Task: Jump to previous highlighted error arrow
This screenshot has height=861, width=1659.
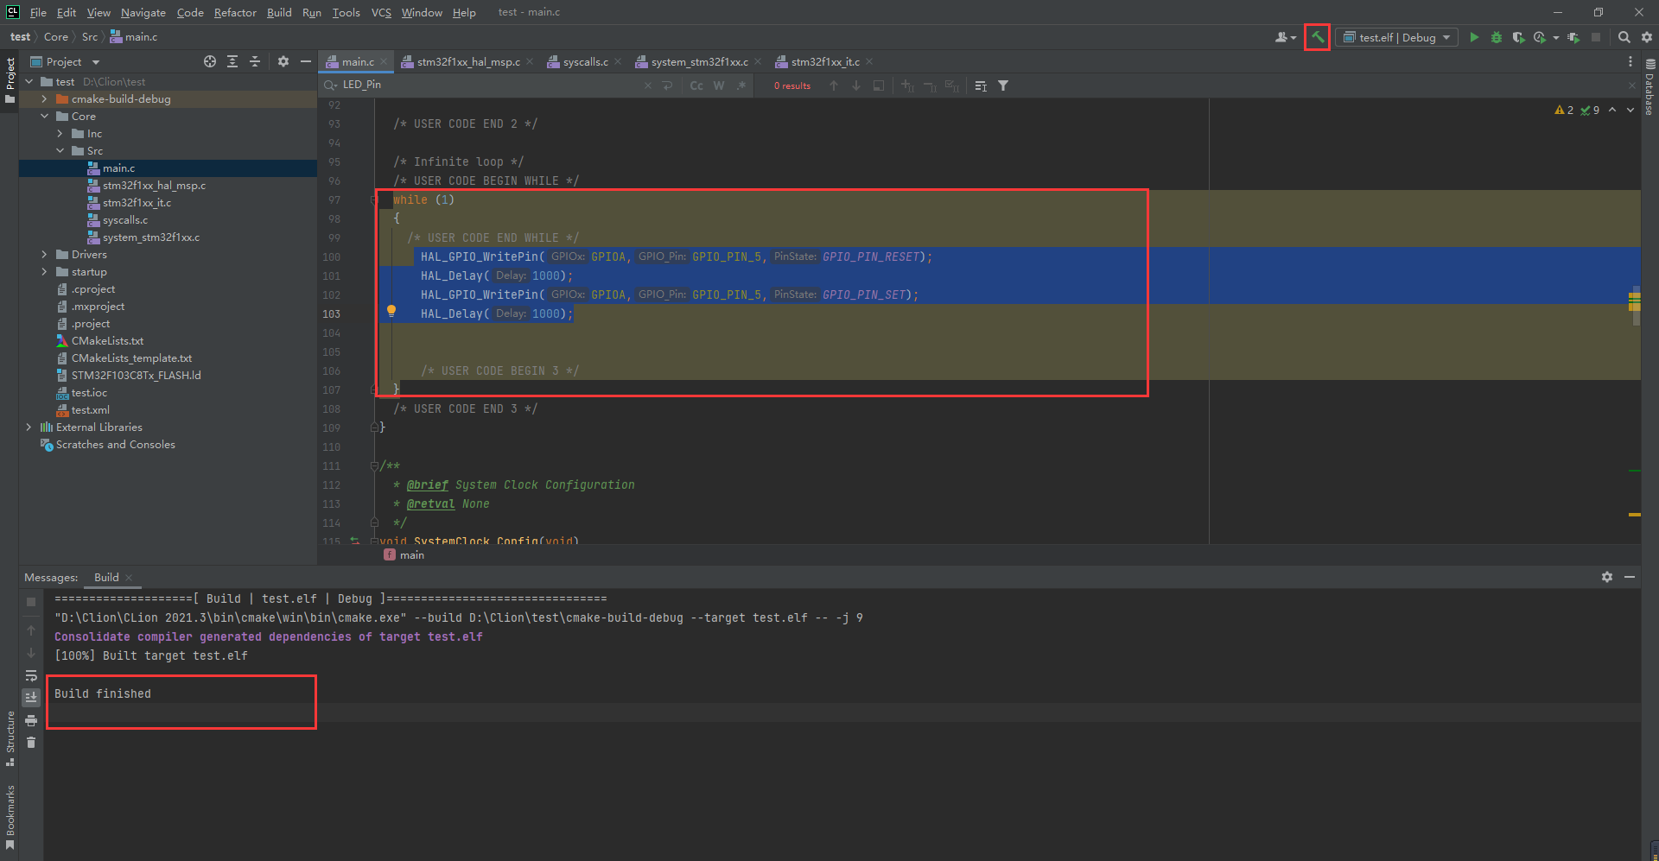Action: (x=1612, y=110)
